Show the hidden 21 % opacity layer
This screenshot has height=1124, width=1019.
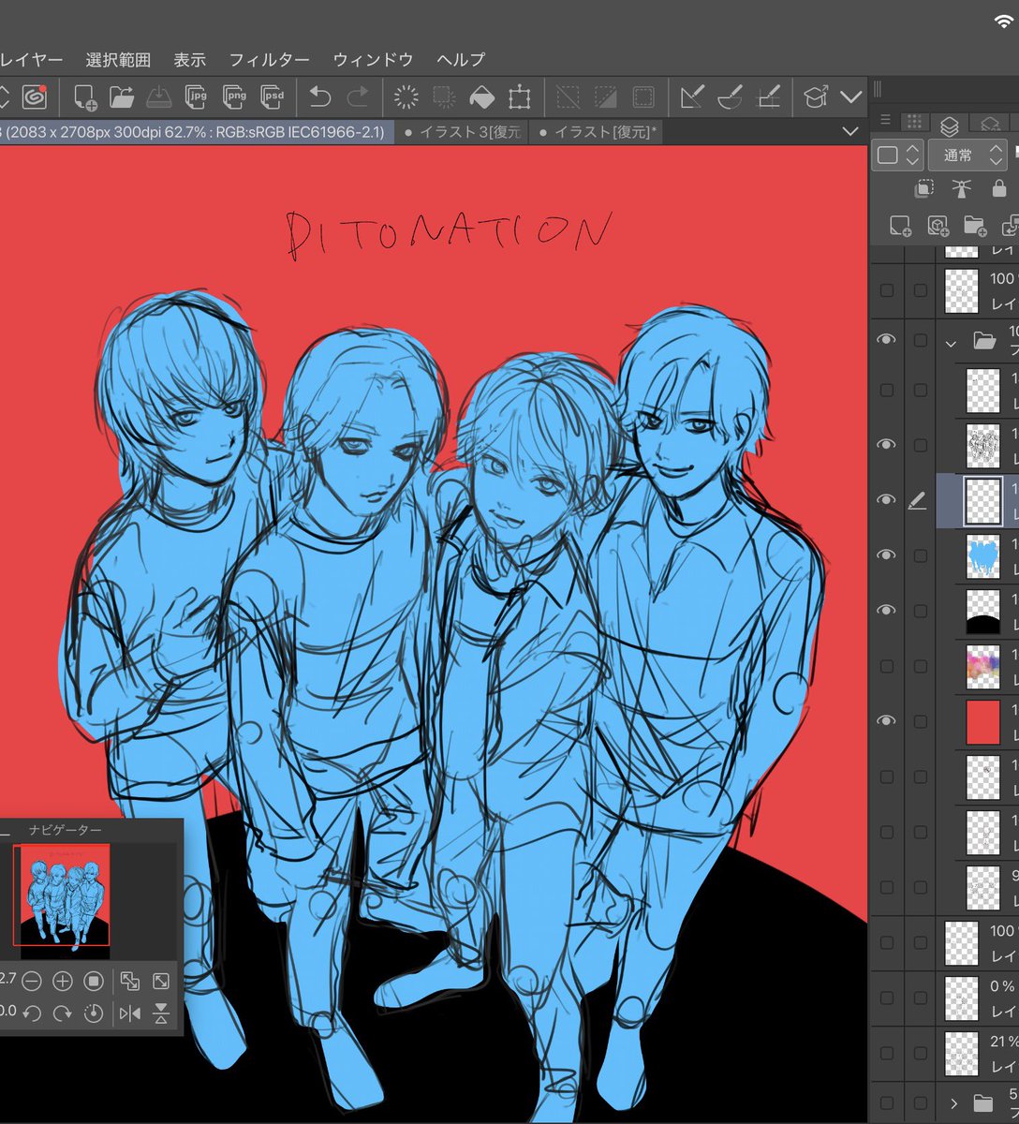pyautogui.click(x=887, y=1054)
